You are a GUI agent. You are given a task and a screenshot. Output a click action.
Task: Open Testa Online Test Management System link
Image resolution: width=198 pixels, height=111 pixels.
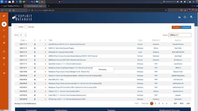pyautogui.click(x=75, y=76)
